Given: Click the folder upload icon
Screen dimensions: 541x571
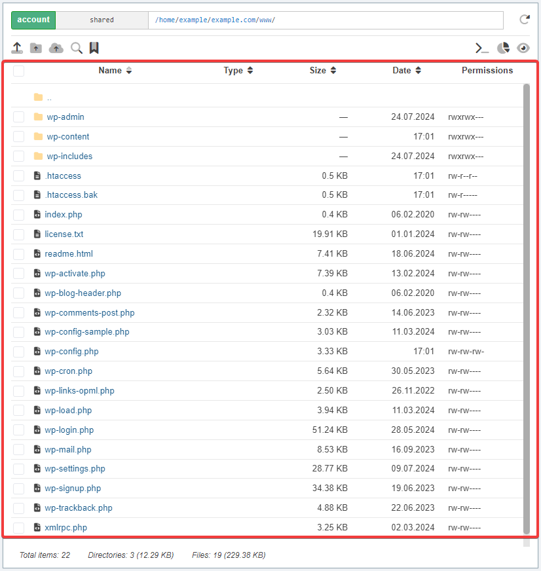Looking at the screenshot, I should click(x=36, y=48).
